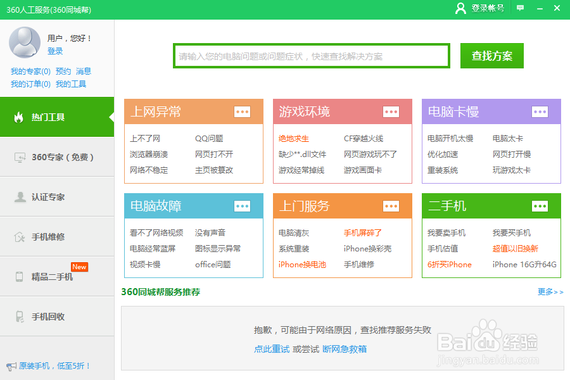Open 我的工具 link
570x380 pixels.
[x=71, y=84]
